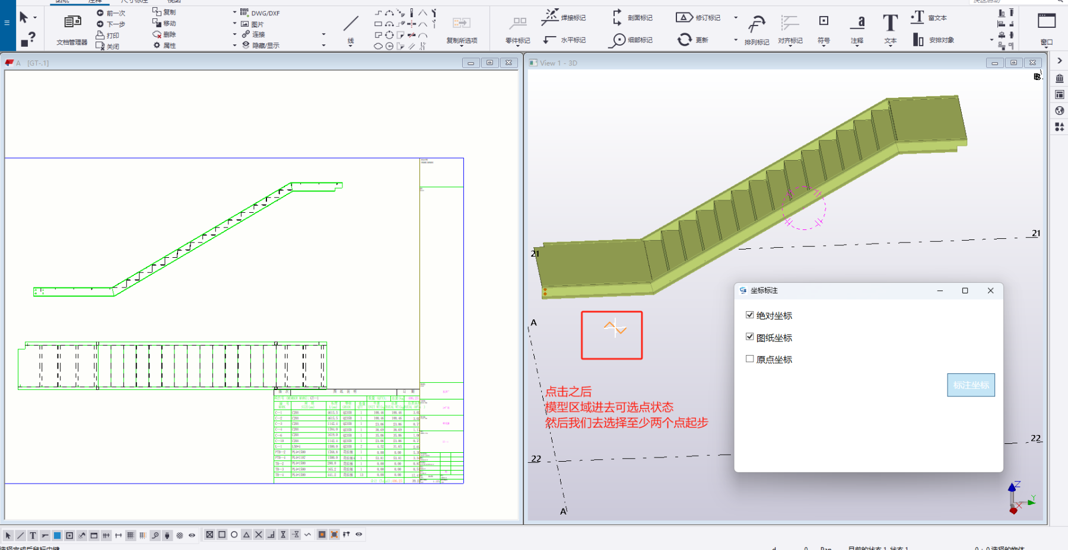Image resolution: width=1068 pixels, height=550 pixels.
Task: Expand the 零件标记 part mark dropdown
Action: [517, 46]
